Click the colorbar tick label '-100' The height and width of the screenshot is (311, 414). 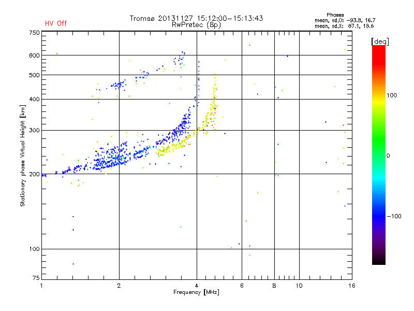pyautogui.click(x=394, y=216)
